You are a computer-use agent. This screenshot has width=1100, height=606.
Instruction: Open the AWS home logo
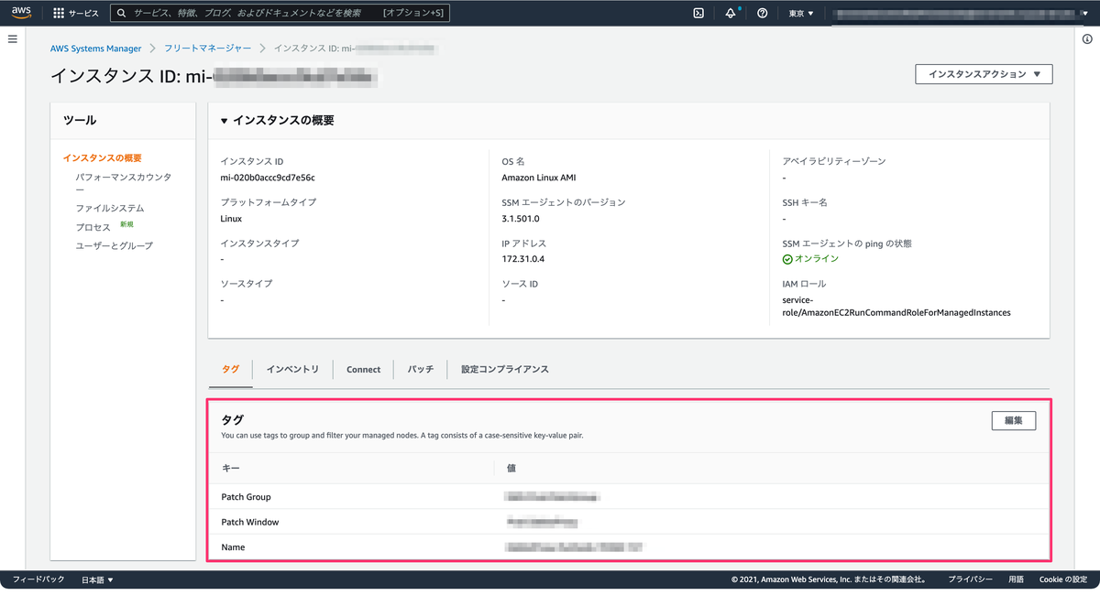coord(21,13)
